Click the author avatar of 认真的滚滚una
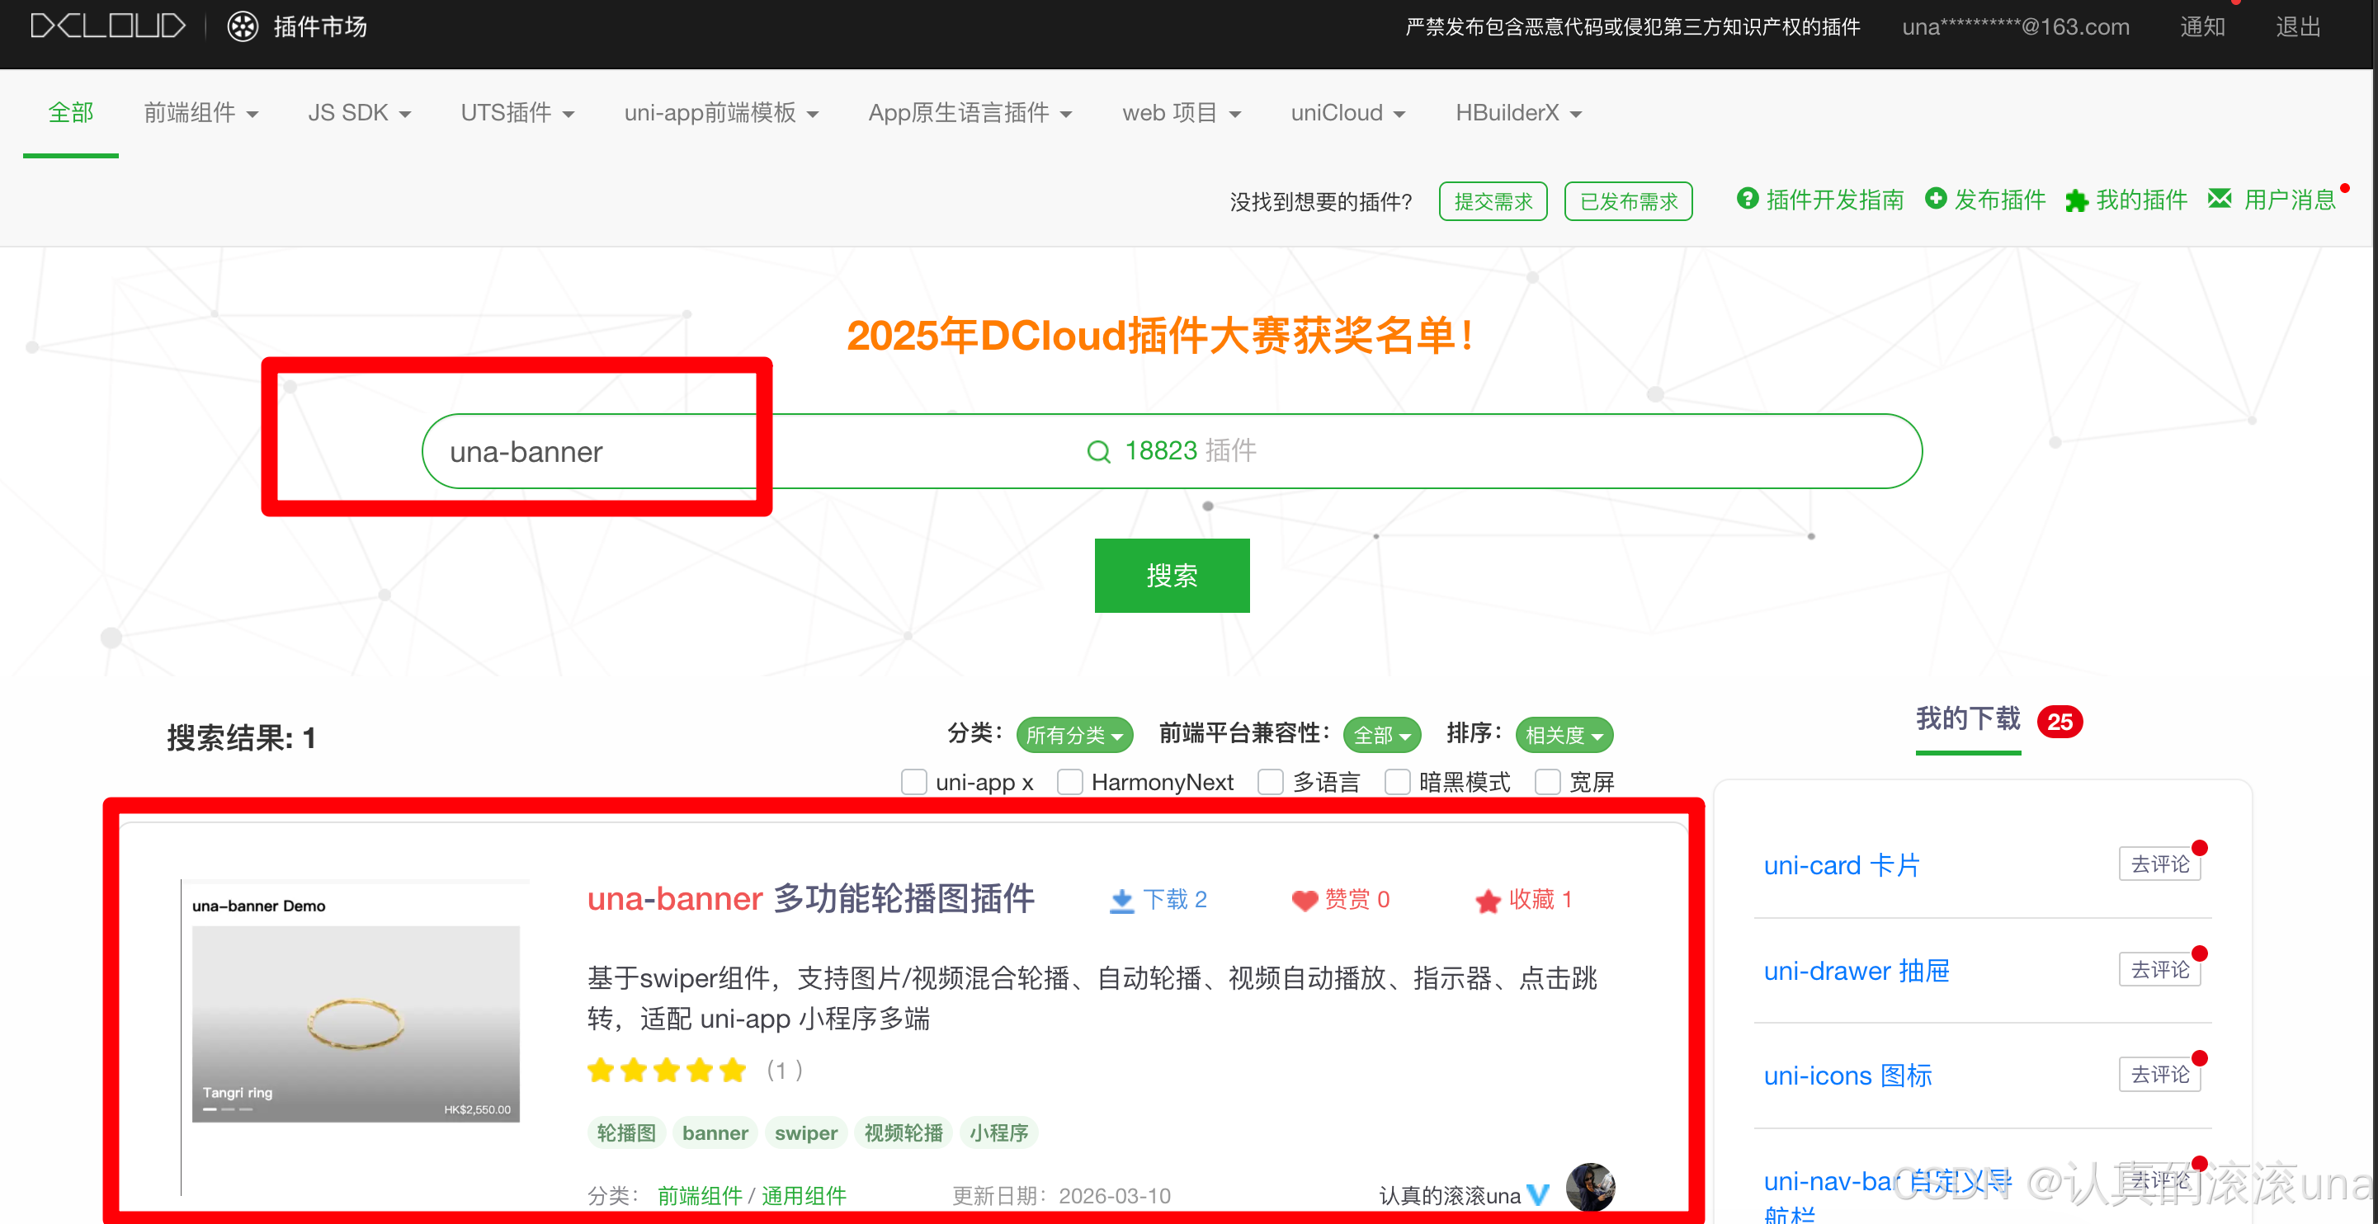 (1590, 1187)
